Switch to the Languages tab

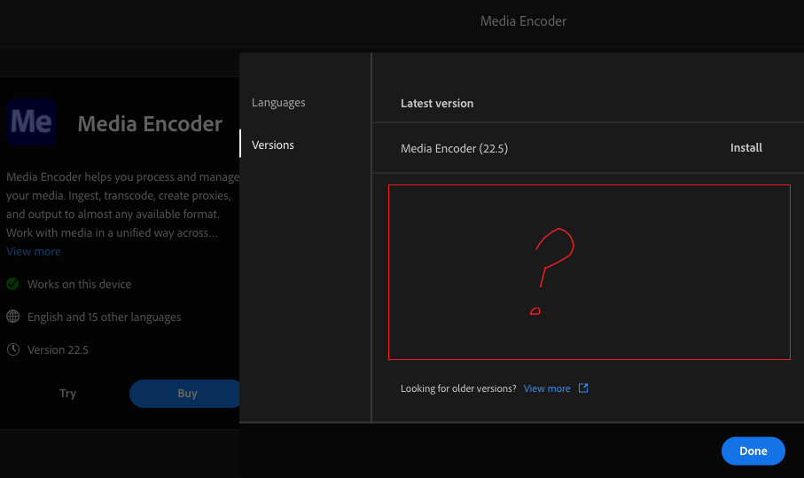[278, 103]
